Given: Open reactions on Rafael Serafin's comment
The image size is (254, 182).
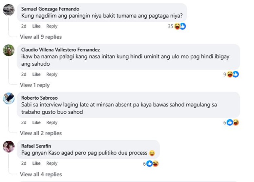Looking at the screenshot, I should [152, 164].
